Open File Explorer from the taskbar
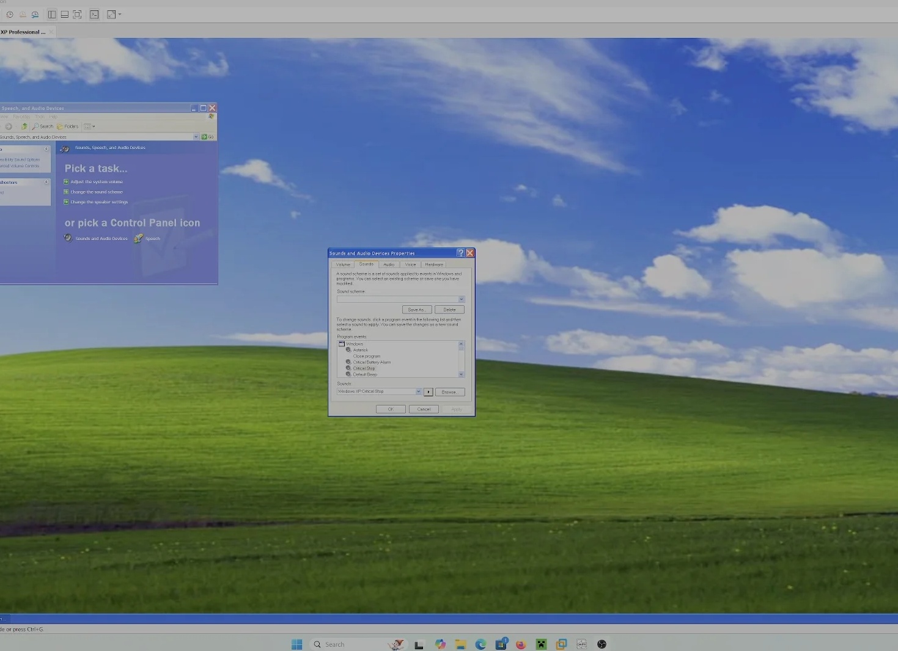This screenshot has height=651, width=898. pyautogui.click(x=460, y=644)
